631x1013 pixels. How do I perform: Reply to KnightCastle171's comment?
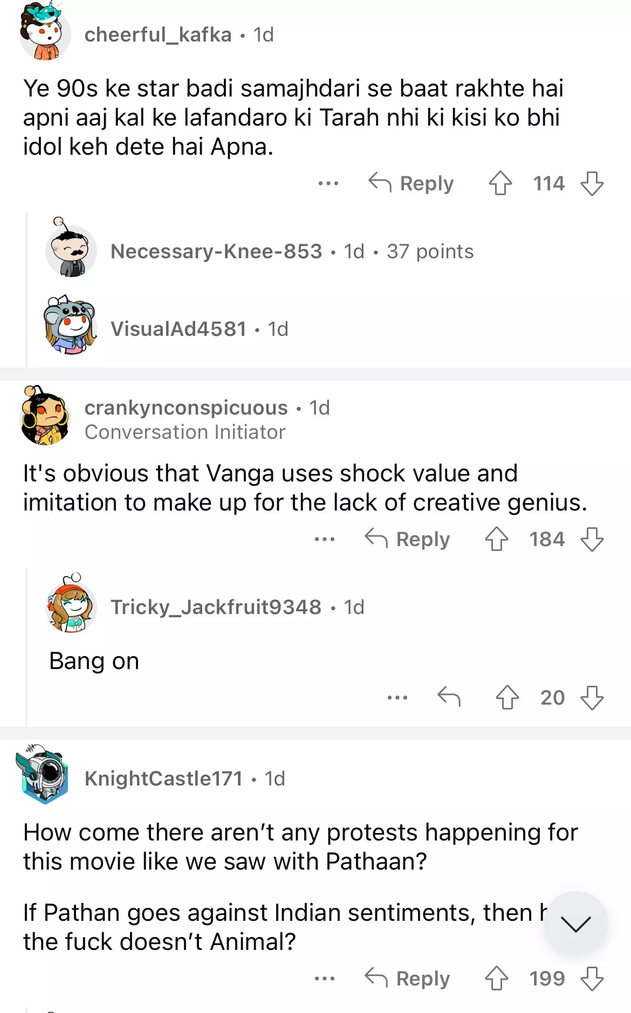(x=408, y=978)
